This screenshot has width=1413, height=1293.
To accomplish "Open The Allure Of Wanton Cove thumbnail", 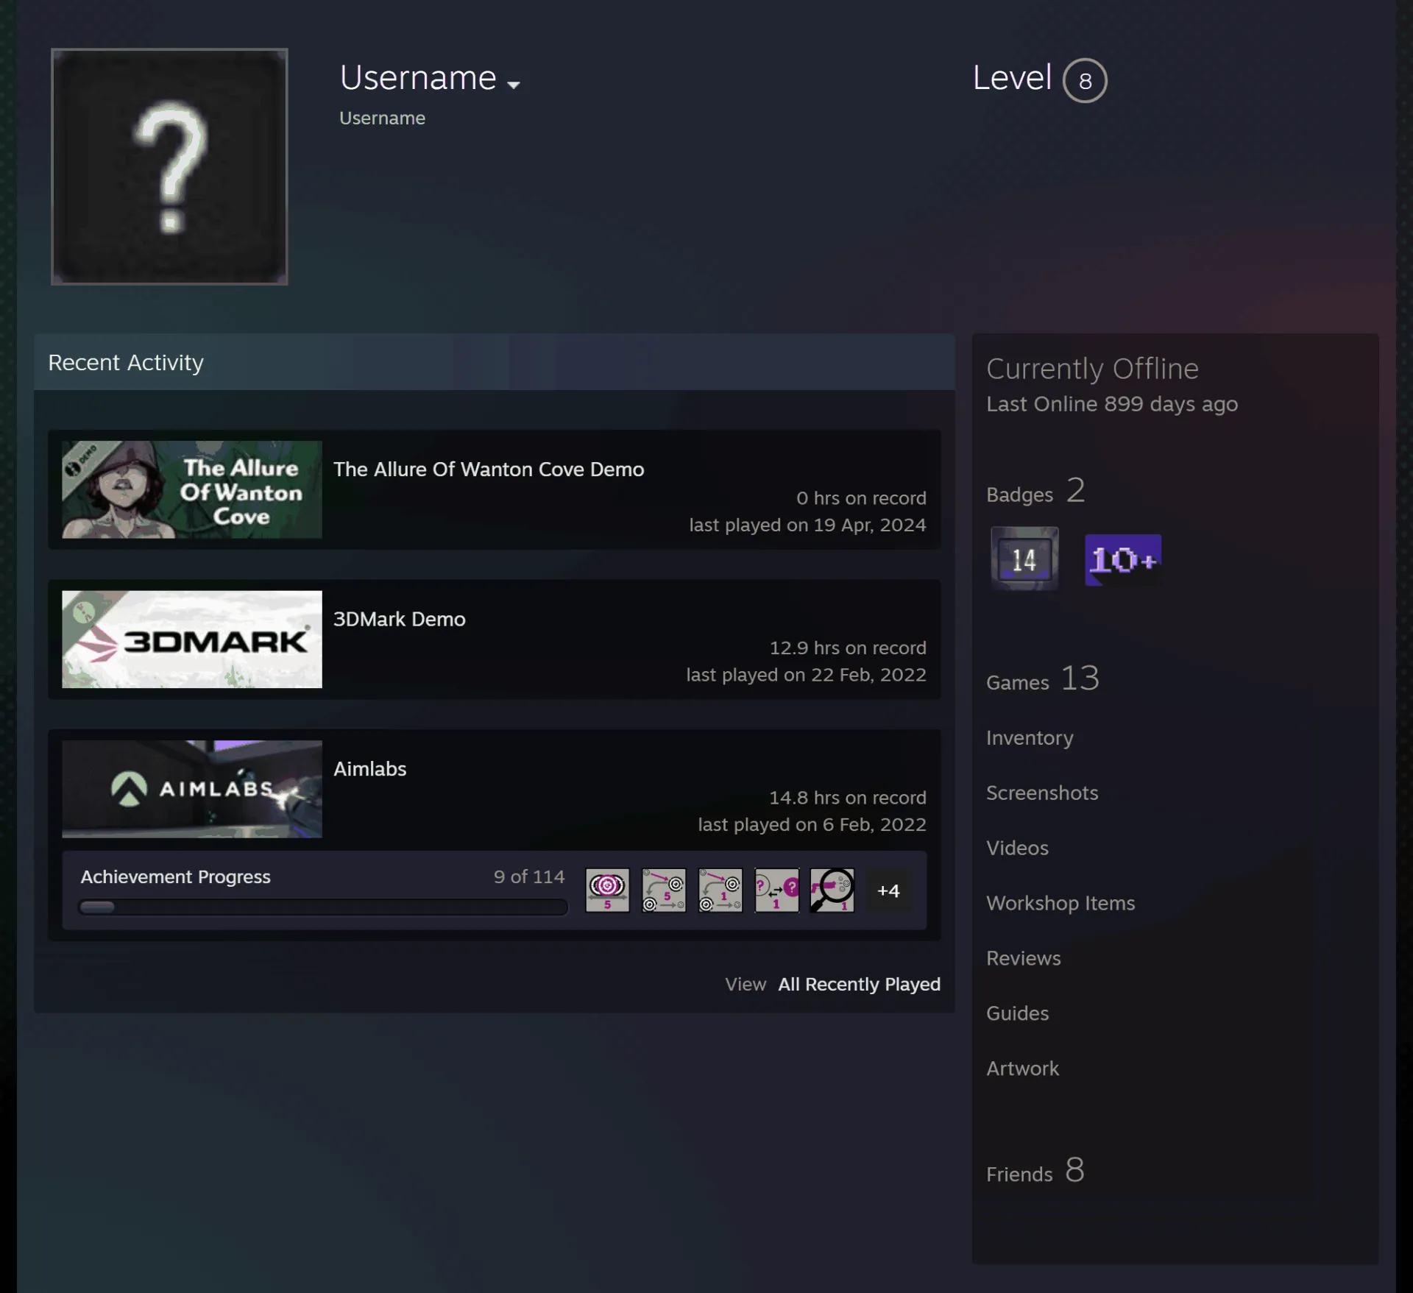I will click(192, 489).
